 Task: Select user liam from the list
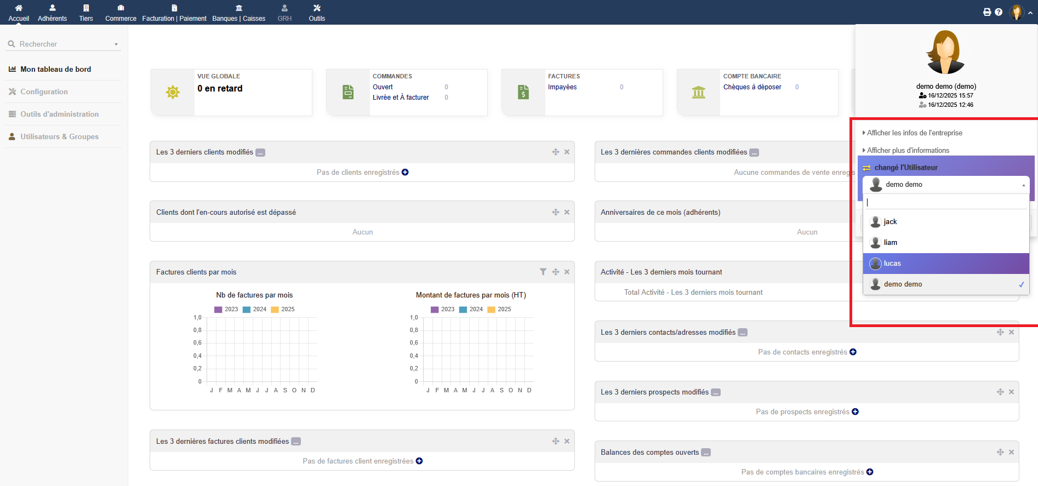[x=946, y=243]
